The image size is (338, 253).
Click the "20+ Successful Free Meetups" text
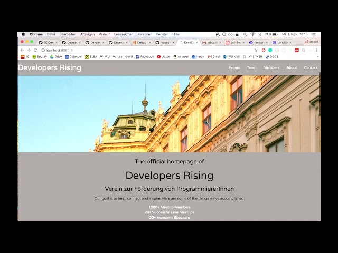pos(170,212)
